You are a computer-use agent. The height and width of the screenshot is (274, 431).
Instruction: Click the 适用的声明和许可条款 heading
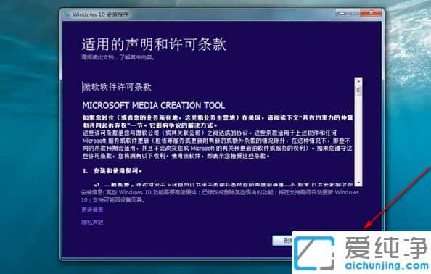coord(154,44)
